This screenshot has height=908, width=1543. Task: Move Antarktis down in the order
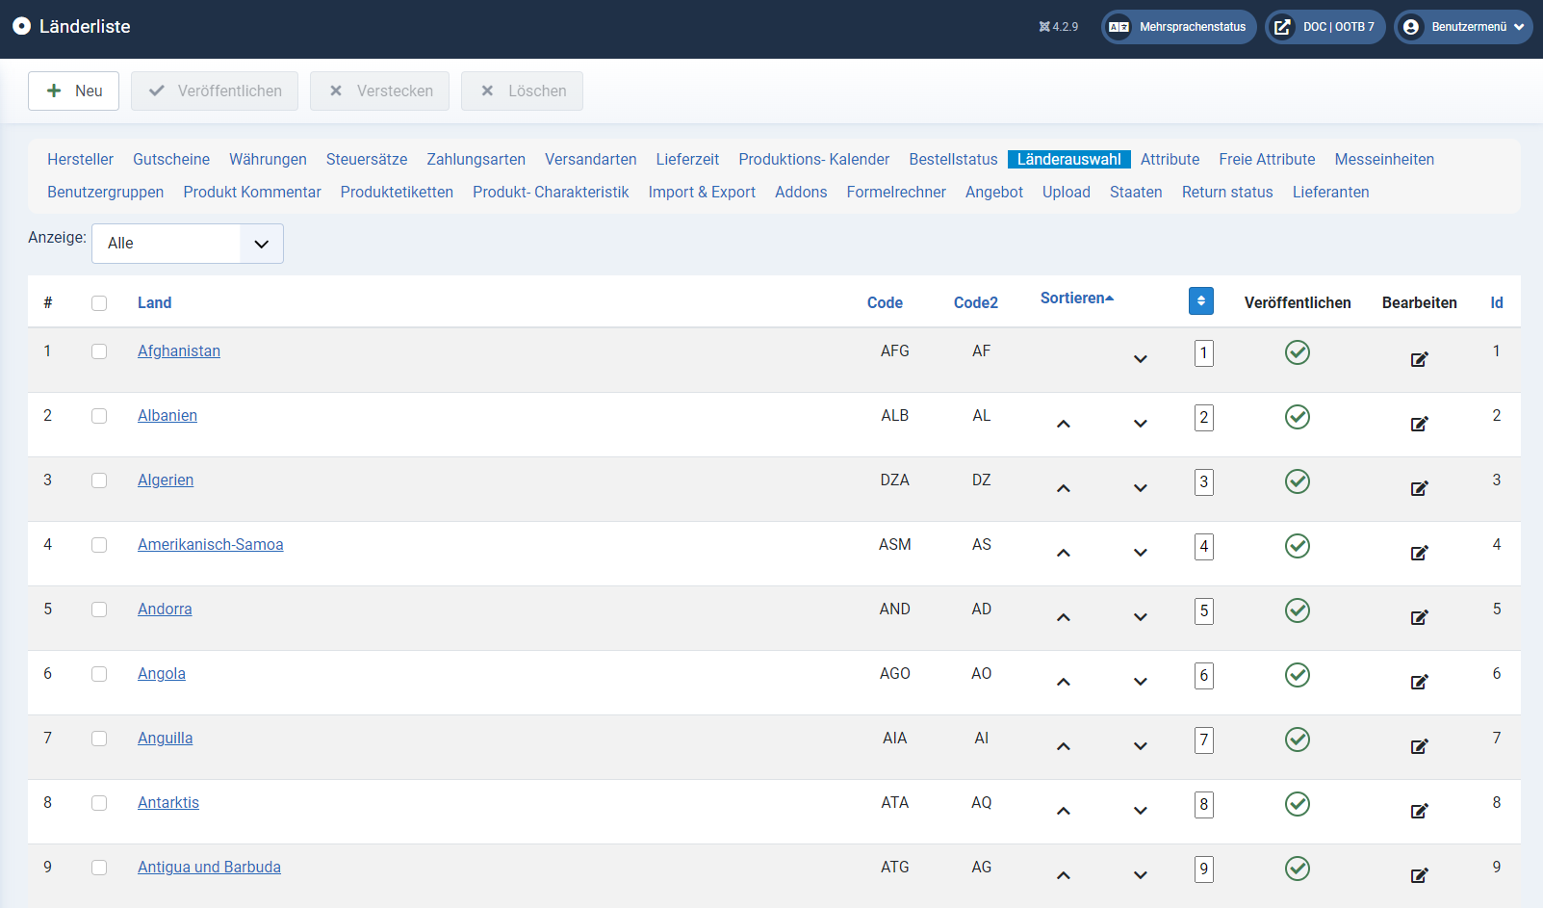(1141, 811)
